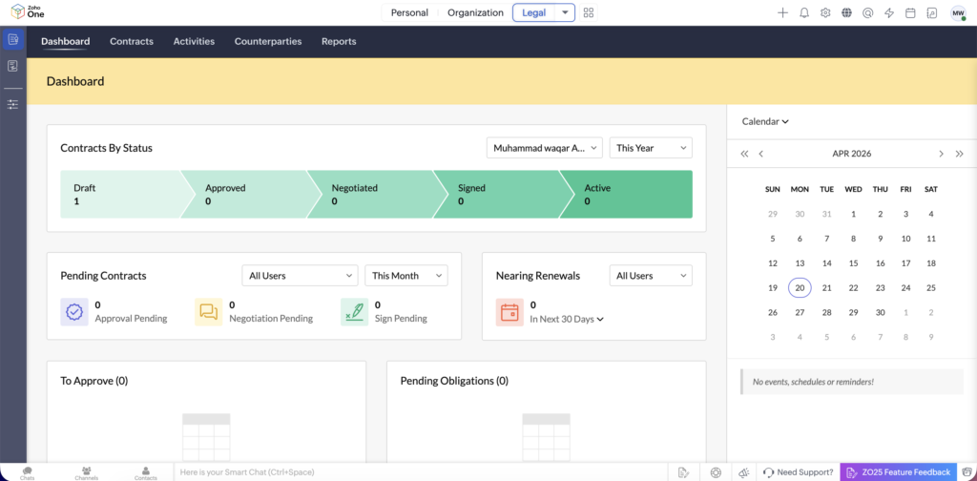The image size is (977, 481).
Task: Open the Counterparties tab
Action: click(x=268, y=41)
